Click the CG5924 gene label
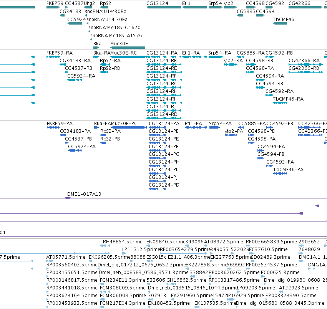327x309 pixels. tap(76, 20)
